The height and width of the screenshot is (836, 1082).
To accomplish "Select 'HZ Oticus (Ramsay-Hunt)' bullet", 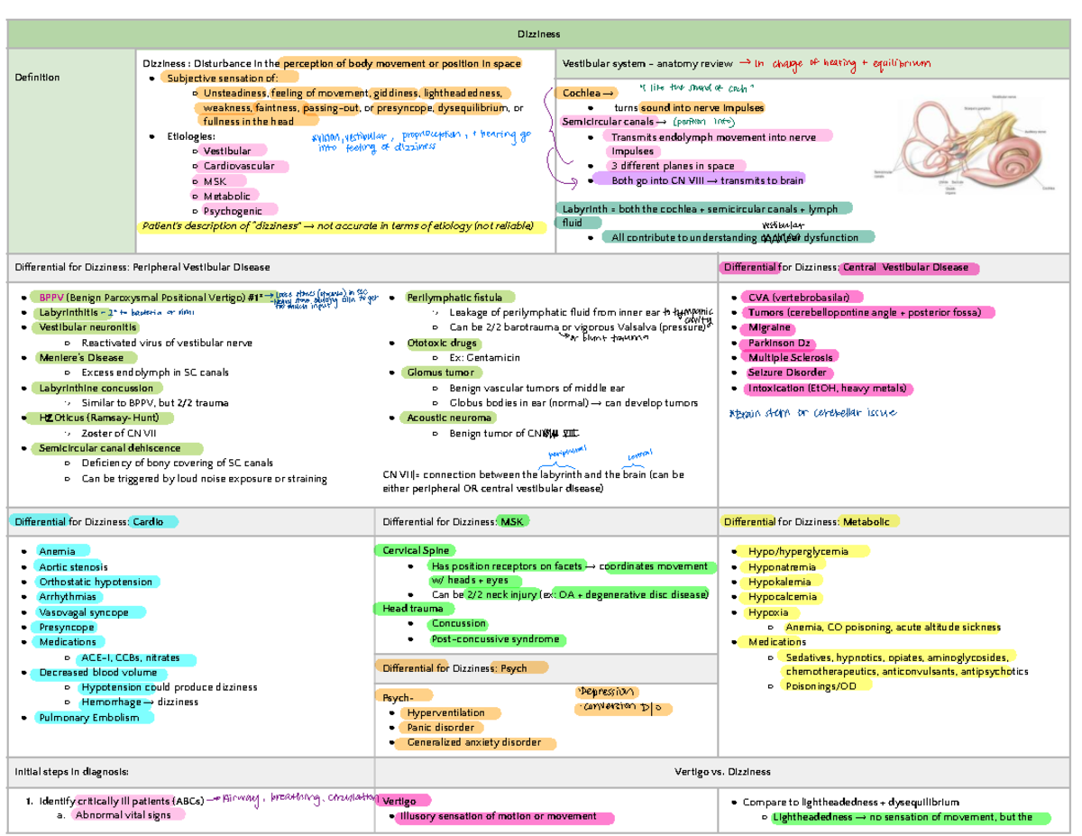I will tap(99, 418).
